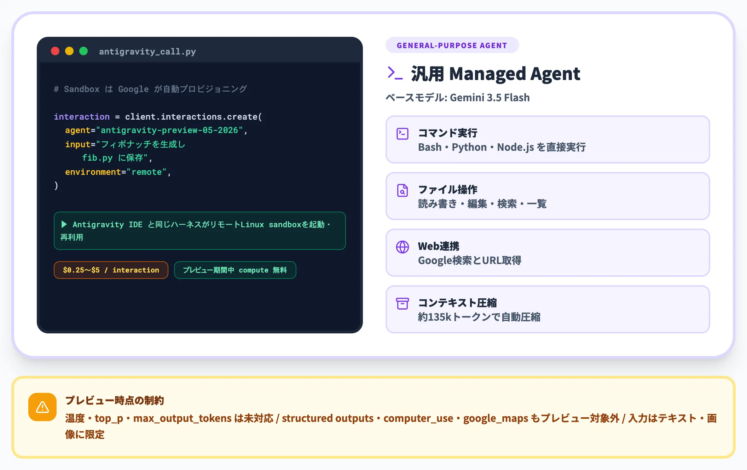Click the コマンド実行 card title
Screen dimensions: 747x470
(448, 133)
